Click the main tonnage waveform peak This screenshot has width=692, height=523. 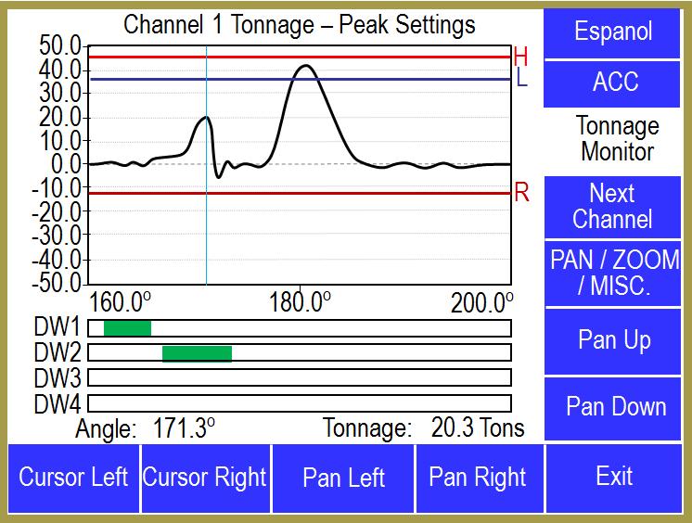[304, 66]
